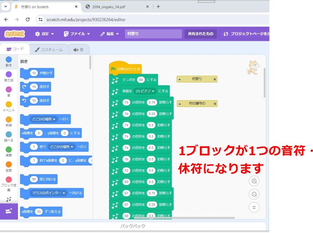Collapse the 村祭り comment box
The height and width of the screenshot is (233, 313).
pos(180,79)
